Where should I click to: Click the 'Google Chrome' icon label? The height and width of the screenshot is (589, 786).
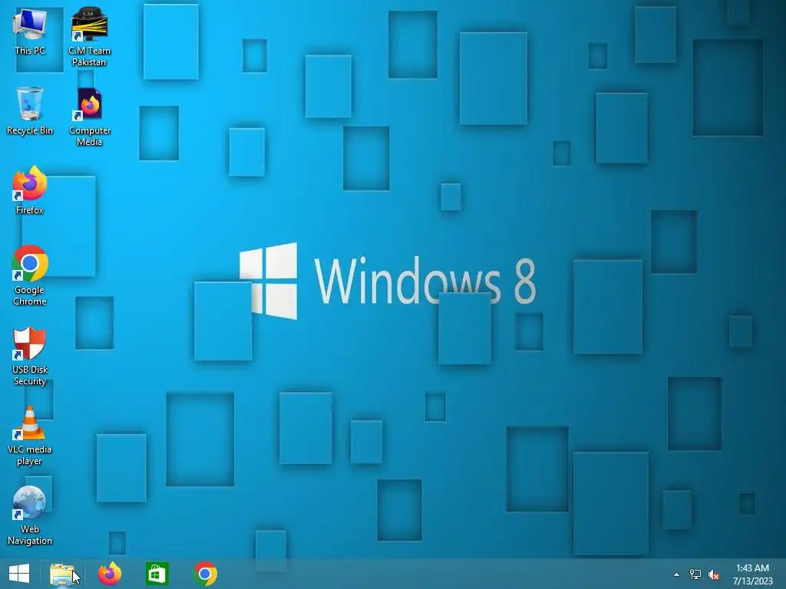[x=30, y=295]
